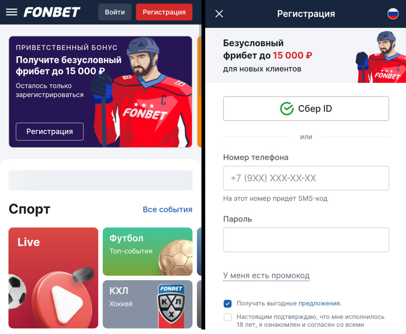Open the hamburger menu
The width and height of the screenshot is (406, 334).
[x=11, y=12]
